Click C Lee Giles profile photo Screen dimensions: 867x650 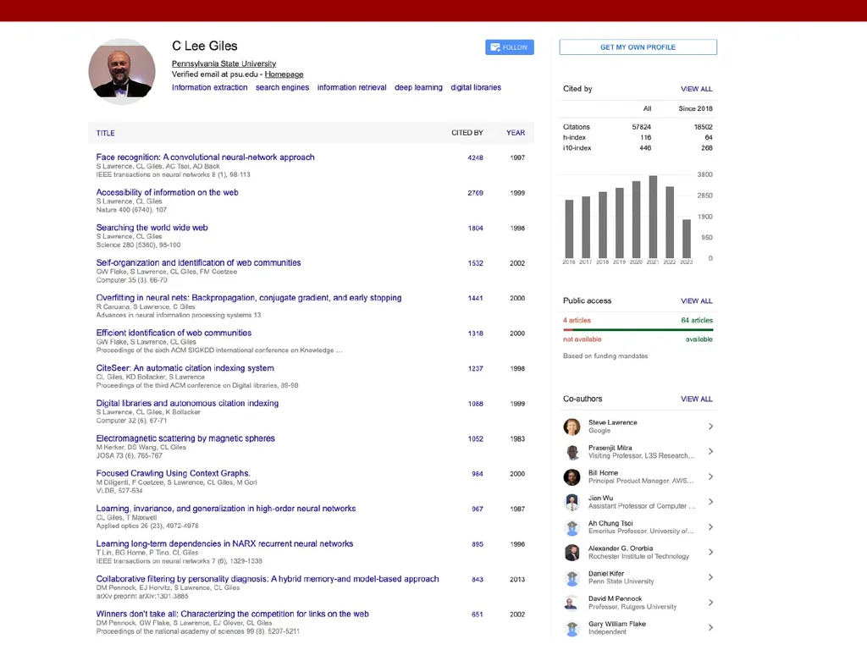tap(122, 71)
